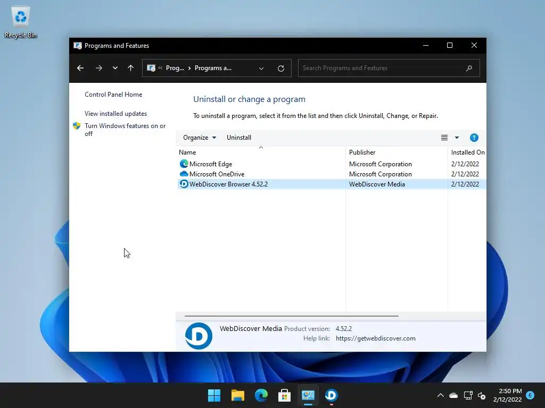Click the product version 4.52.2 value
Image resolution: width=545 pixels, height=408 pixels.
coord(343,328)
